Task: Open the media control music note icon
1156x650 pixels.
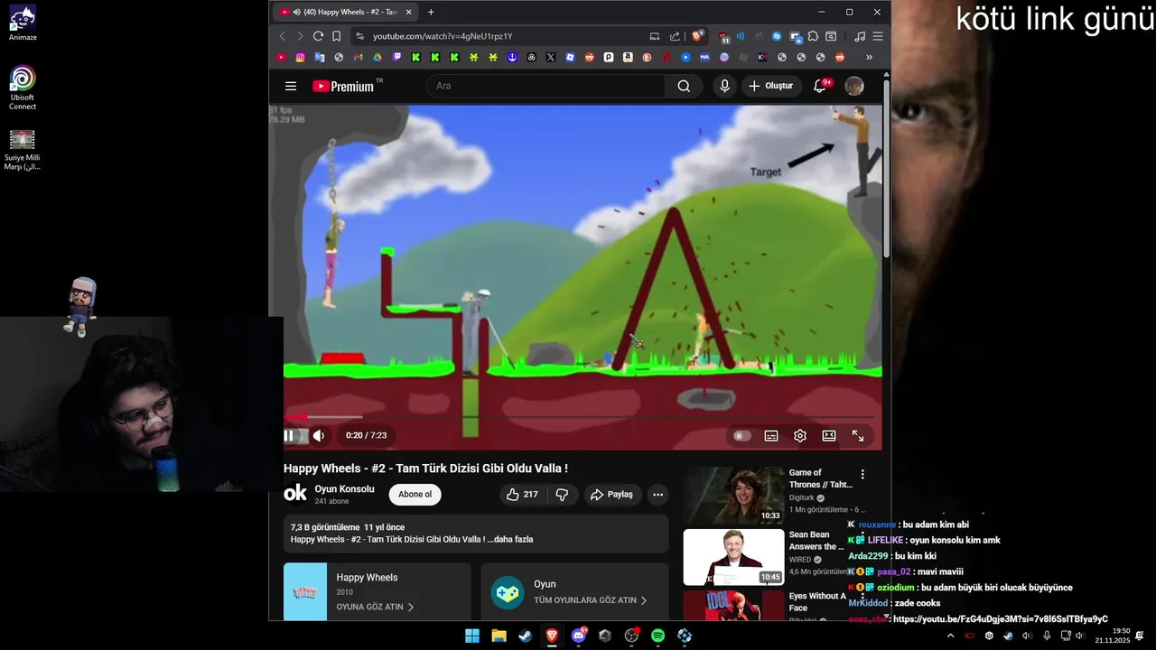Action: (x=860, y=36)
